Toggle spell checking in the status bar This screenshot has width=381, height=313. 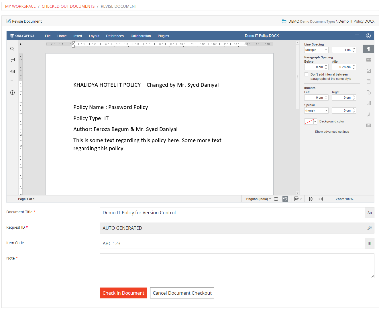click(285, 199)
